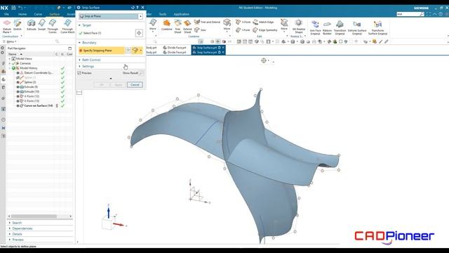Reset the Snip Surface dialog
Image resolution: width=449 pixels, height=253 pixels.
pyautogui.click(x=133, y=8)
